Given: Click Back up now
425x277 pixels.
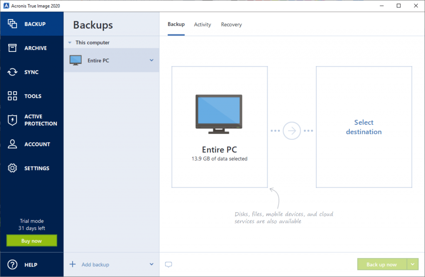Looking at the screenshot, I should tap(382, 264).
